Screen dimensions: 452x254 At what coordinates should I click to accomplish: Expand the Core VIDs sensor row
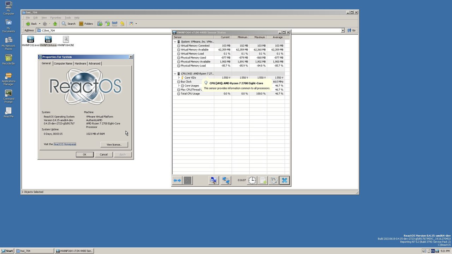179,78
